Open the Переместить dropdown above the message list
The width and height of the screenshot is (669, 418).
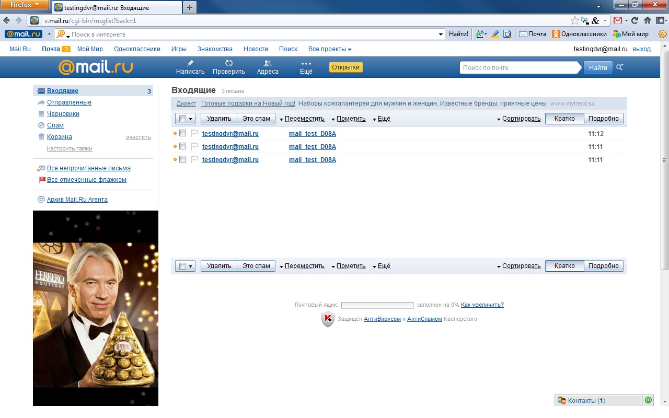coord(302,119)
